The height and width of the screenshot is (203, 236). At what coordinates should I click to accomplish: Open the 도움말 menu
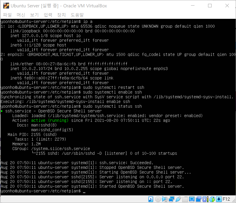(x=77, y=15)
